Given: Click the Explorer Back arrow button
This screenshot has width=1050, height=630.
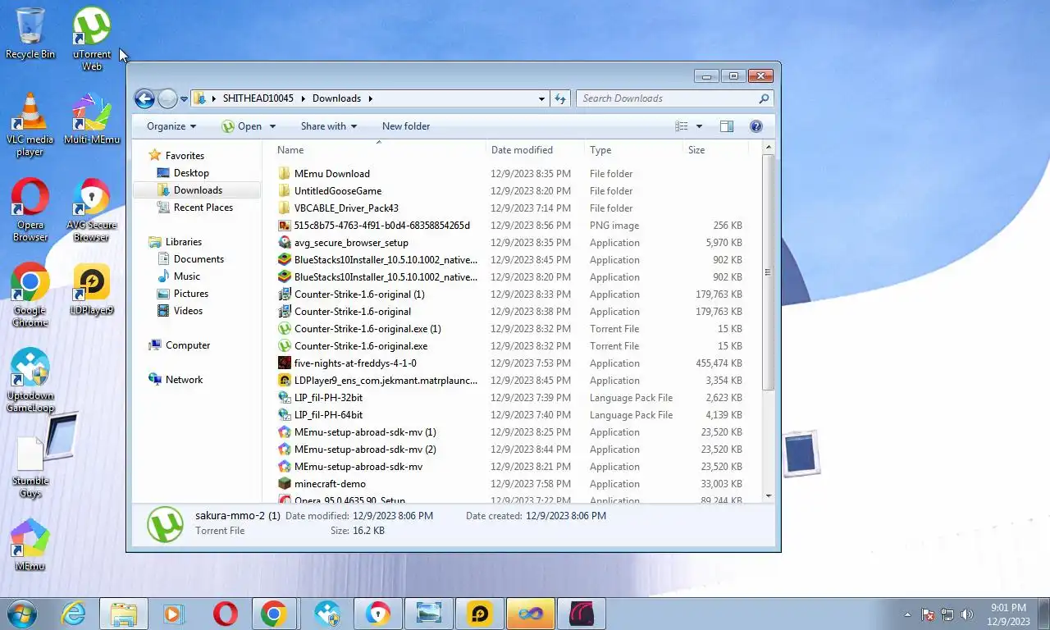Looking at the screenshot, I should coord(144,98).
